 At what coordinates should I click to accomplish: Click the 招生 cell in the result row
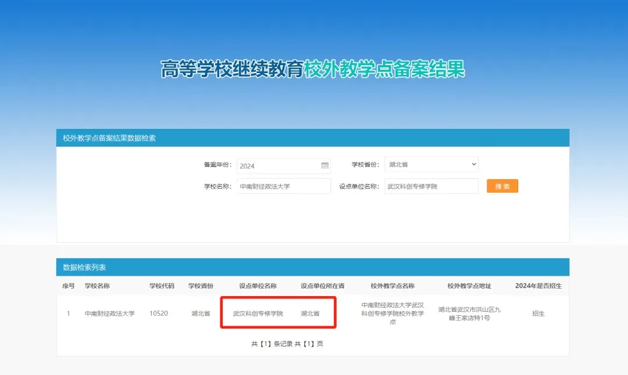[x=538, y=313]
